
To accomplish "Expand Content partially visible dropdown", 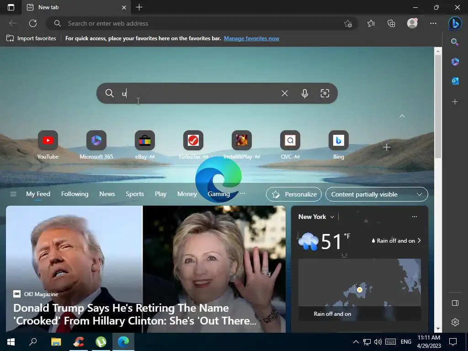I will tap(377, 194).
